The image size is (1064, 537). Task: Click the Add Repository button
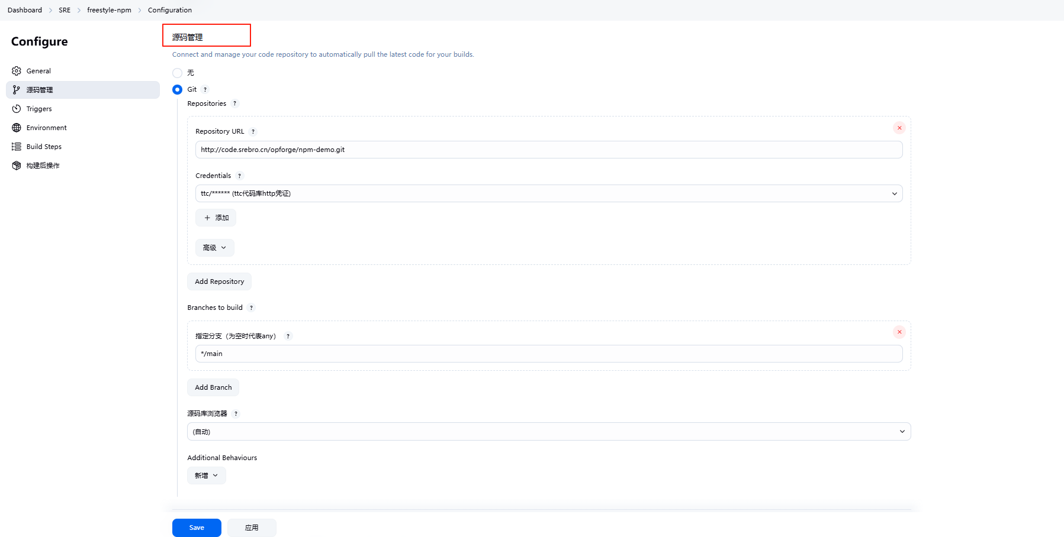[x=219, y=282]
